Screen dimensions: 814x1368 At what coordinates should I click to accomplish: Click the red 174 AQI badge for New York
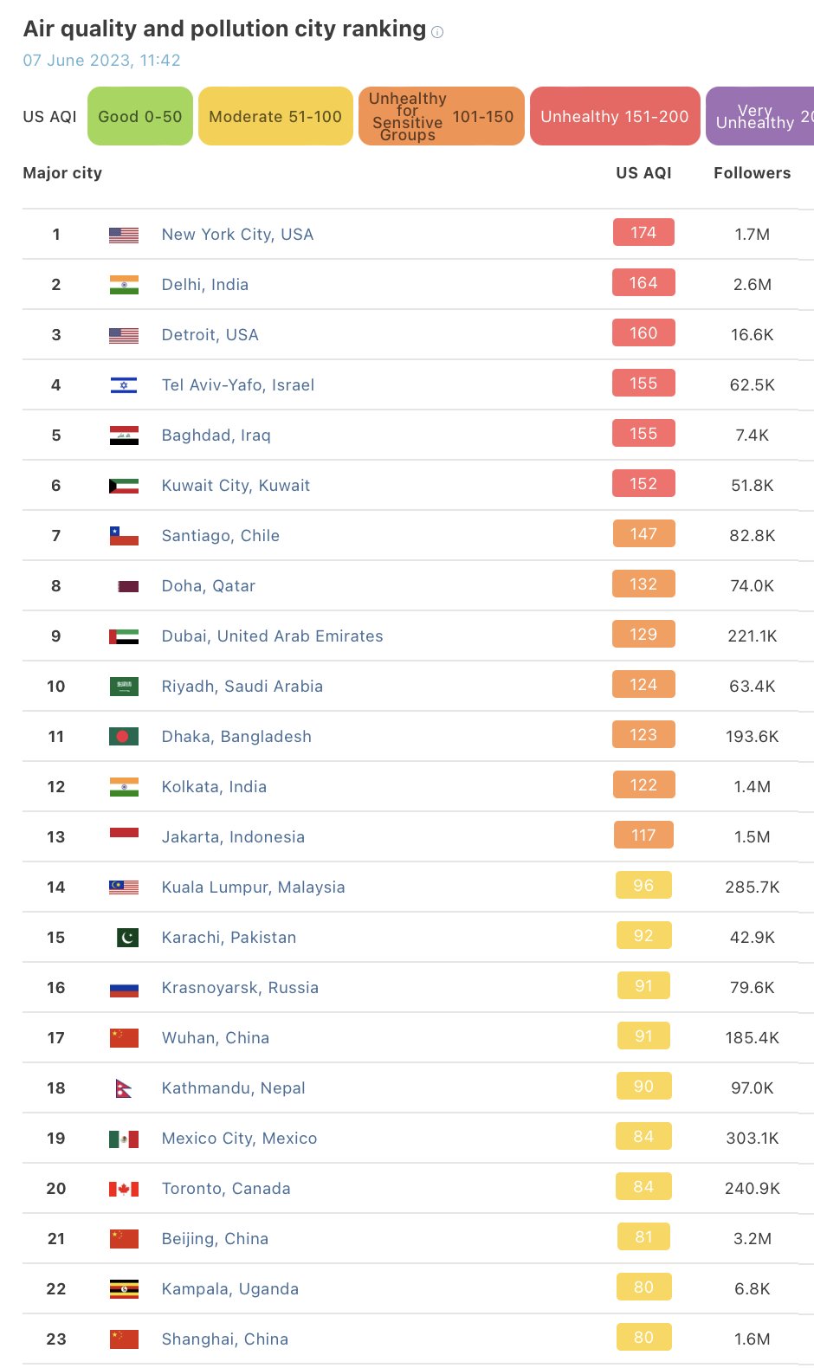(643, 232)
